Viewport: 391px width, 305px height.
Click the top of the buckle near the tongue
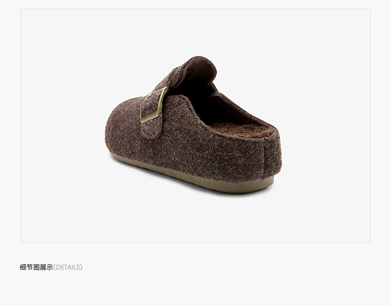click(x=163, y=90)
